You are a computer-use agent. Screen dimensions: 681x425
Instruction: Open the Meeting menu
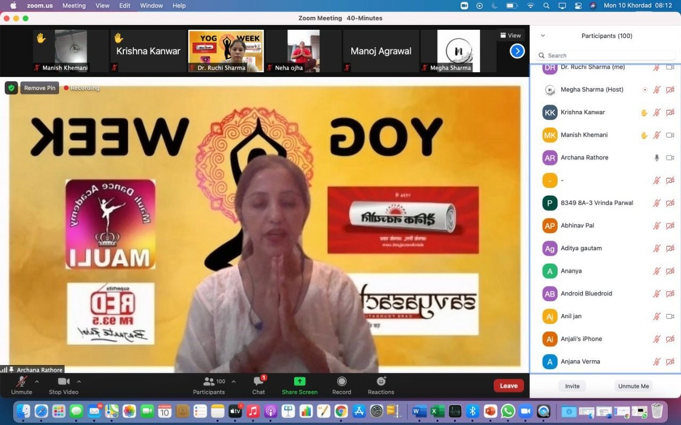coord(74,5)
